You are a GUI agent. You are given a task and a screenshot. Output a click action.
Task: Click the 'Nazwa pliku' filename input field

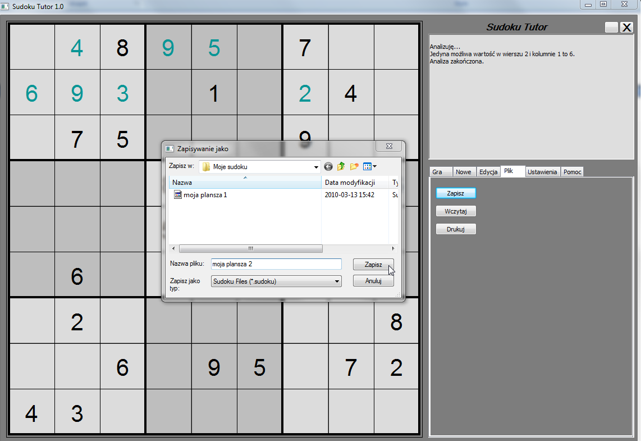(276, 264)
